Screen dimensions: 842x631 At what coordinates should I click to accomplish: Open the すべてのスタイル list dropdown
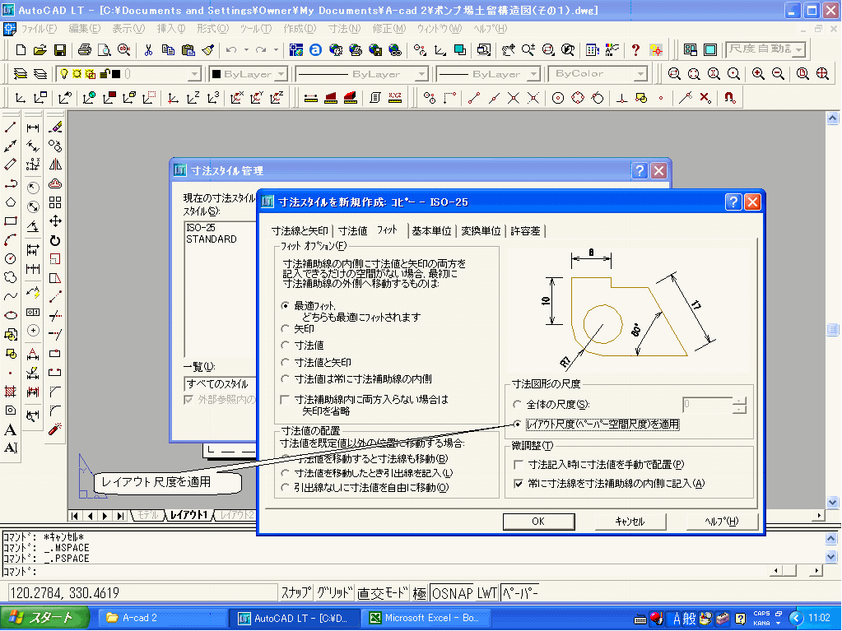coord(220,383)
